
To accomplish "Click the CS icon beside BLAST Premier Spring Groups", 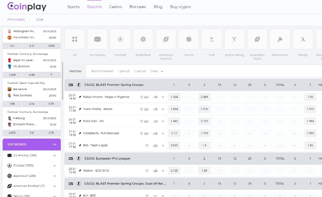I will pyautogui.click(x=71, y=85).
